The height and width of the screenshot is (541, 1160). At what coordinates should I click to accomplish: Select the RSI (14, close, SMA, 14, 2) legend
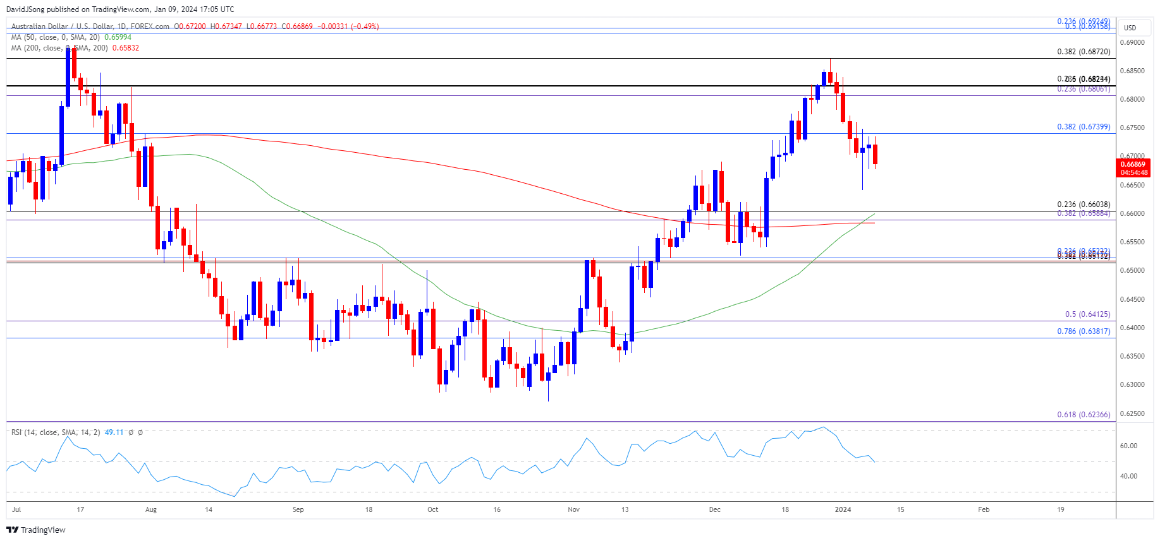[56, 432]
